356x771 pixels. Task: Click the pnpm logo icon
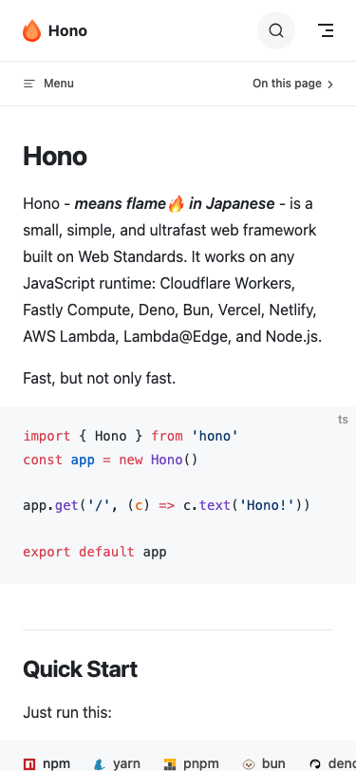[170, 764]
